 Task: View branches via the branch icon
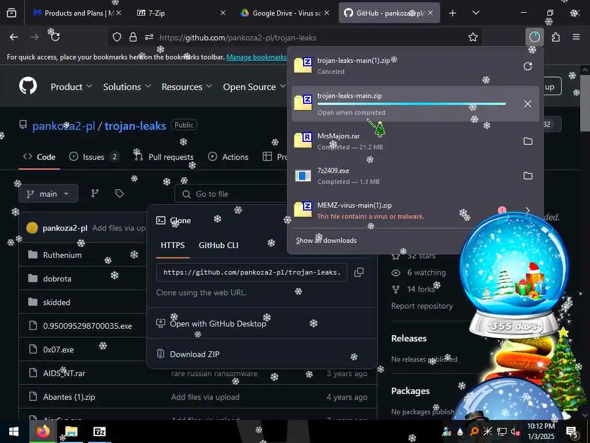point(95,194)
